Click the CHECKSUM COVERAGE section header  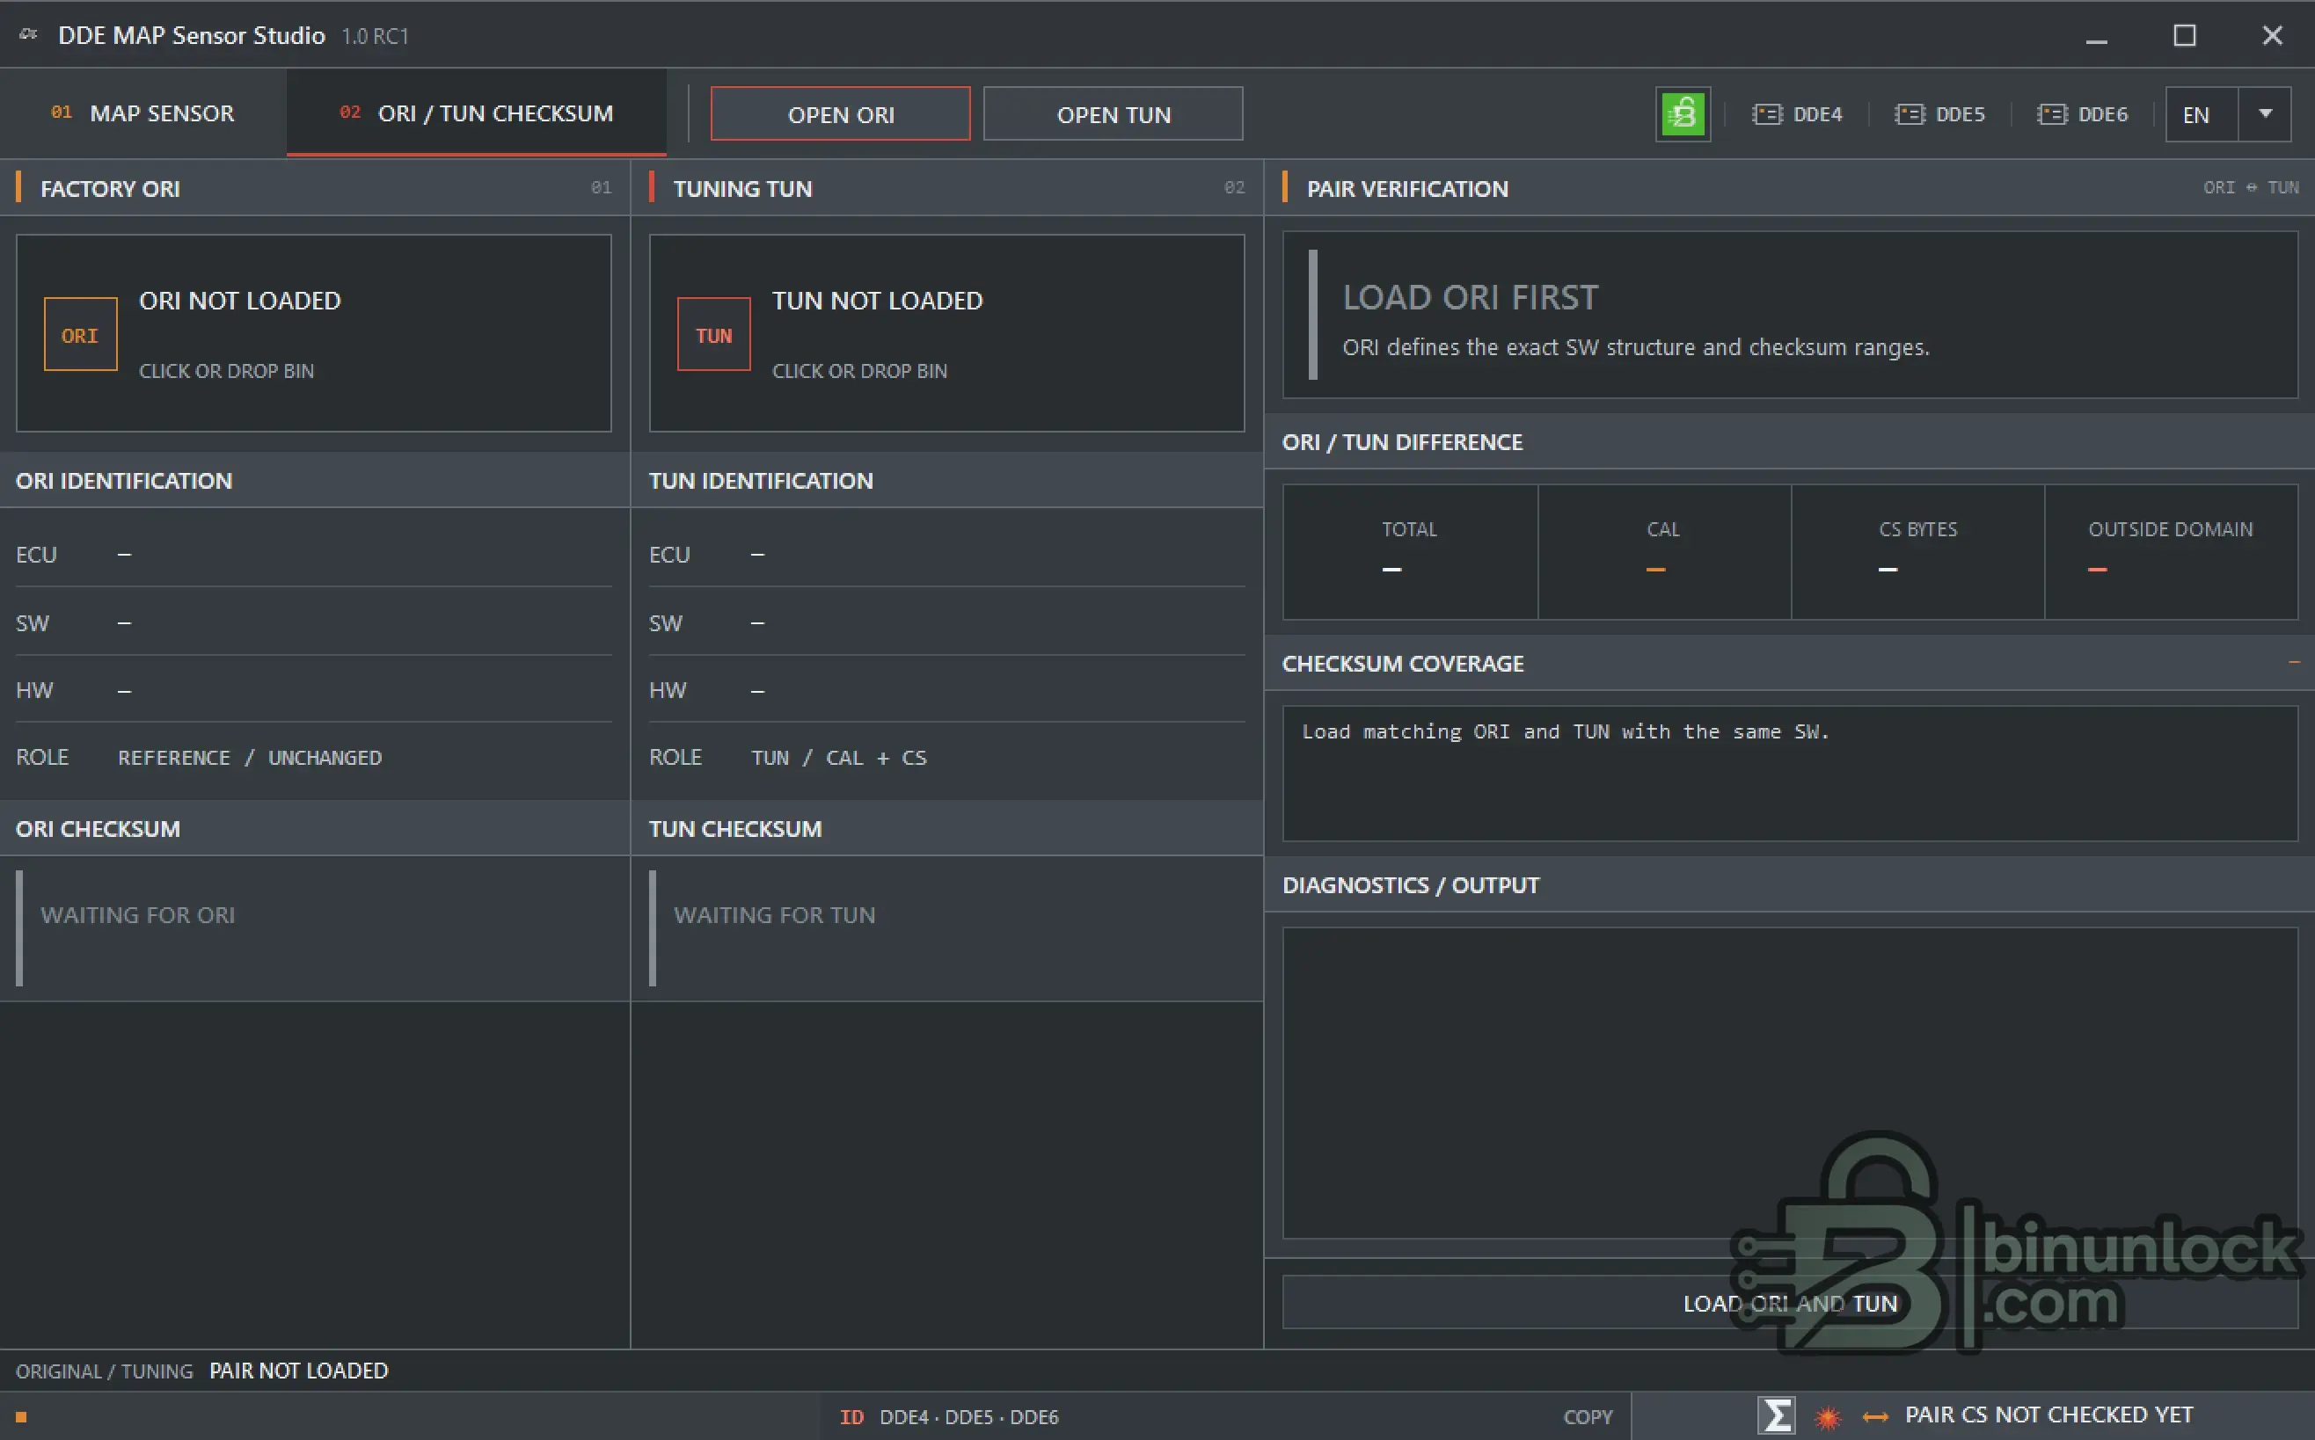1790,663
